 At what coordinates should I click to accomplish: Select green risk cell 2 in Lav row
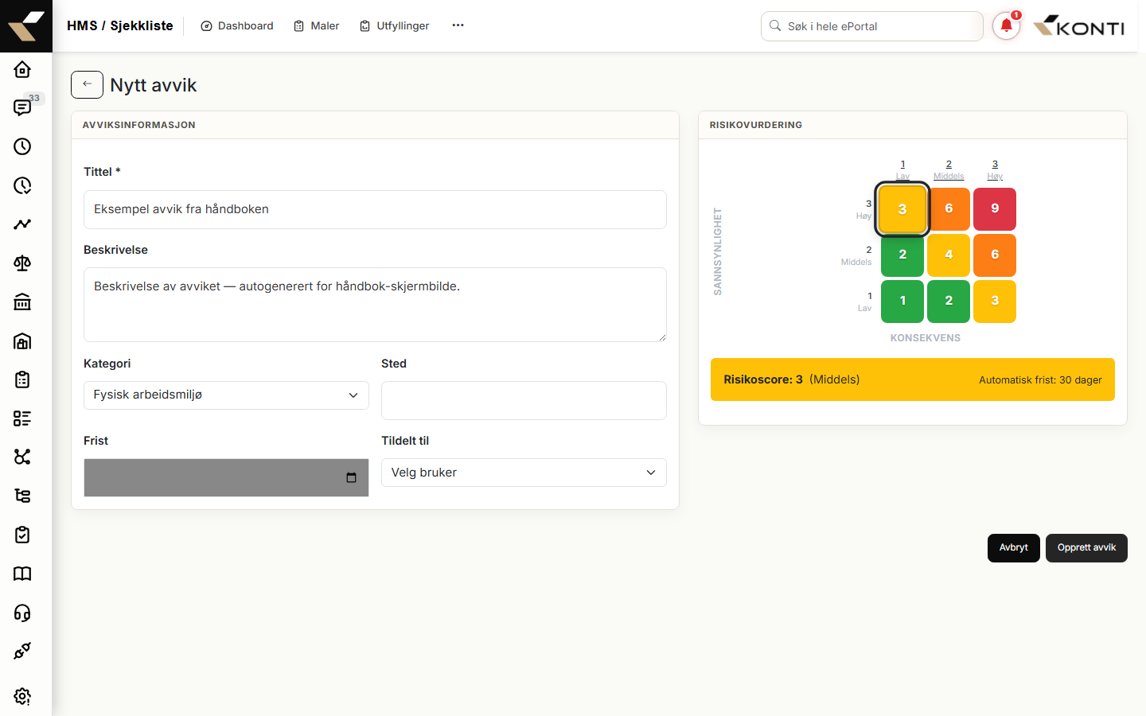[x=949, y=302]
